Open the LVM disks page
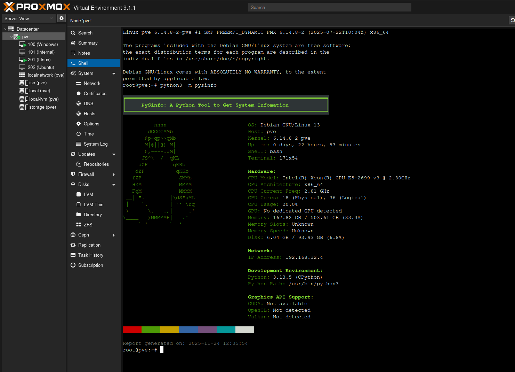515x372 pixels. [94, 194]
